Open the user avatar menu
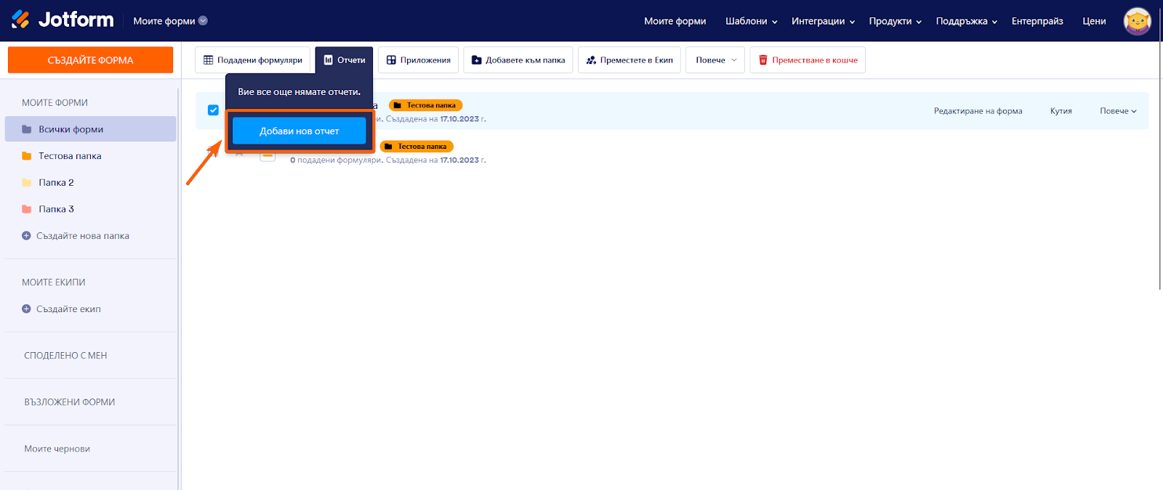Viewport: 1163px width, 490px height. click(1137, 21)
